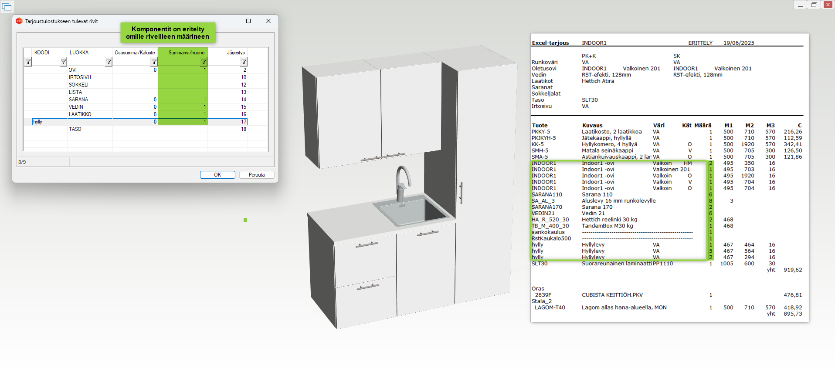Select the TASO row in the list

[75, 129]
